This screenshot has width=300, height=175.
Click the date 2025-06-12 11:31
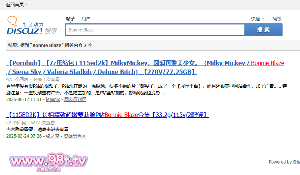coord(24,100)
